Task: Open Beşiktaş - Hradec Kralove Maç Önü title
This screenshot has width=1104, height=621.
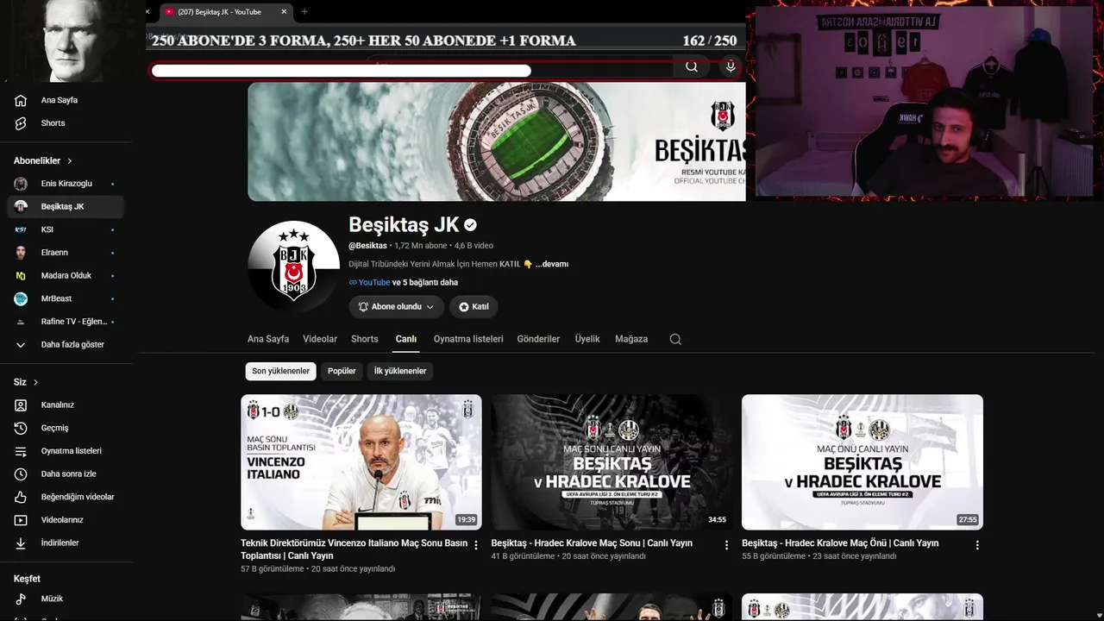Action: click(840, 543)
